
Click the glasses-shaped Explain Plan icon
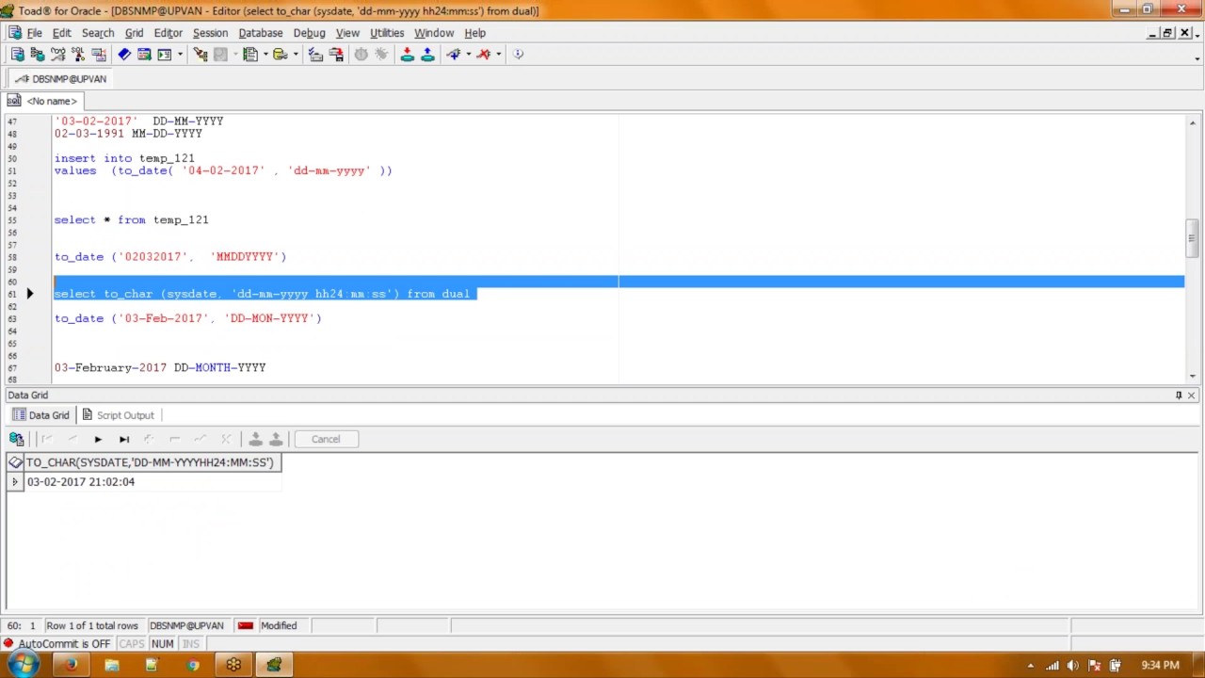click(58, 55)
